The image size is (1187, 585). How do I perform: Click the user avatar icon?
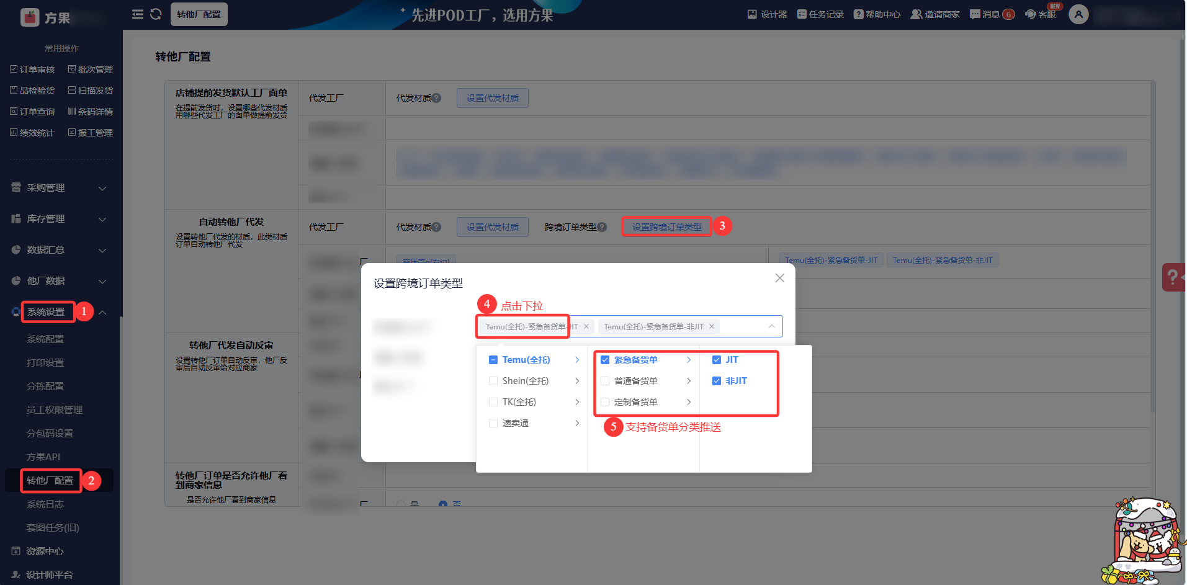[x=1078, y=14]
